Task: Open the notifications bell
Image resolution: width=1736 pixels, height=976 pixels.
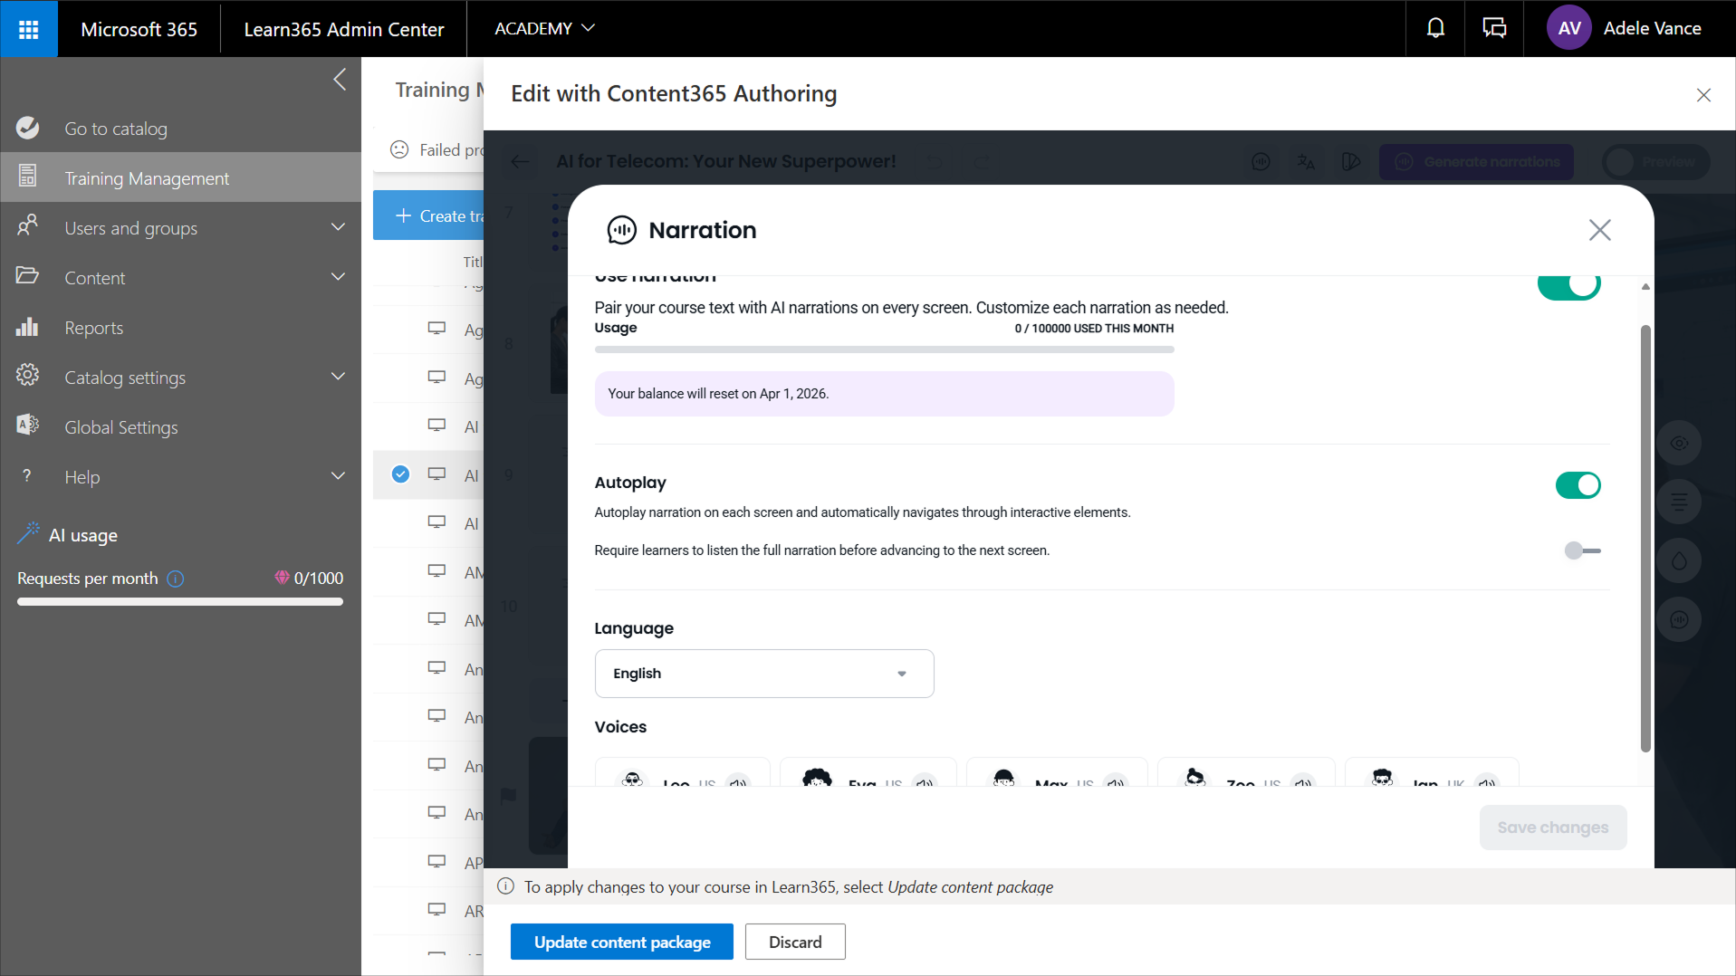Action: click(x=1435, y=29)
